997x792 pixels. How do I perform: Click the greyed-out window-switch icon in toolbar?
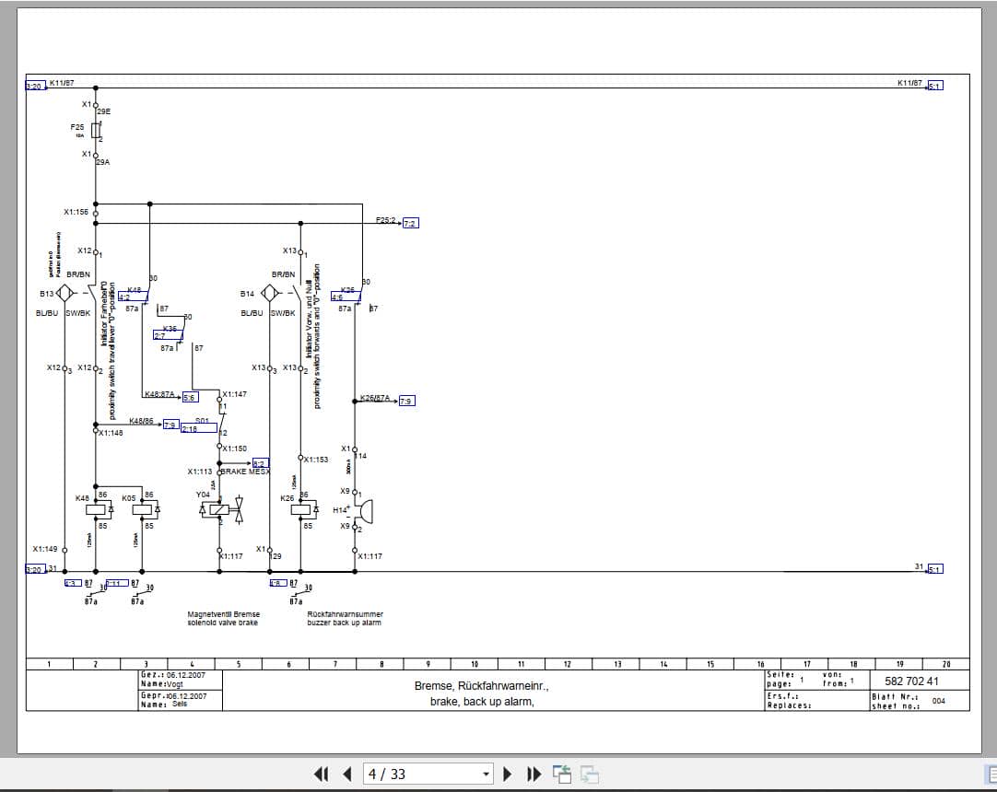(x=590, y=774)
